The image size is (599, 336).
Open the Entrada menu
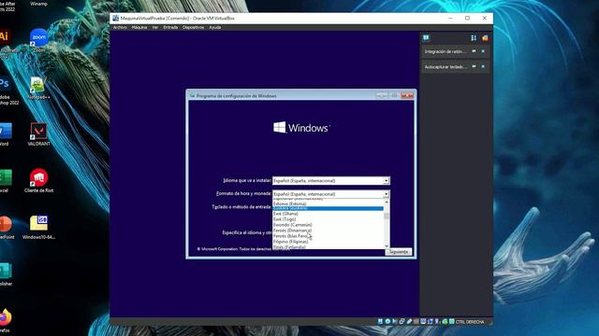click(170, 27)
